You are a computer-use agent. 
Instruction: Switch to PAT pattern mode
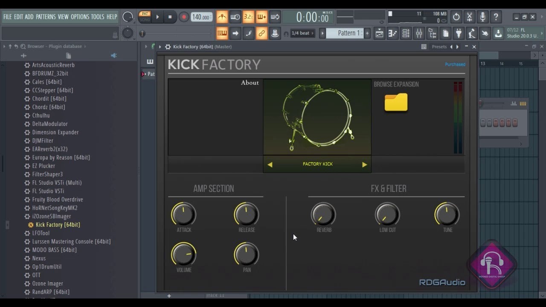click(x=145, y=14)
